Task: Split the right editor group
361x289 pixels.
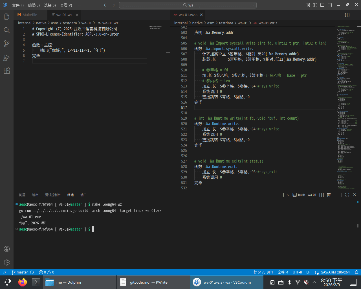Action: click(x=347, y=15)
